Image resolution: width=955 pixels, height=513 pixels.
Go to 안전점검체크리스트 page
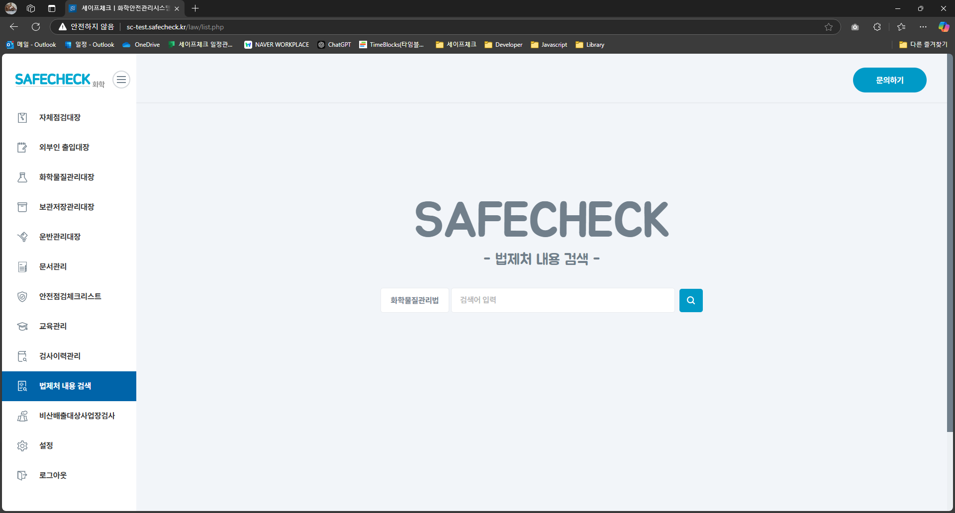[x=69, y=297]
